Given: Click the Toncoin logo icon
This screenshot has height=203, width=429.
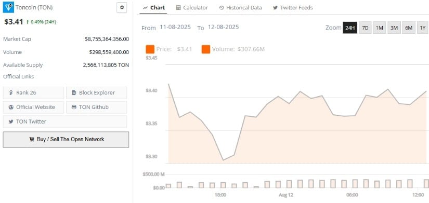Looking at the screenshot, I should tap(8, 7).
